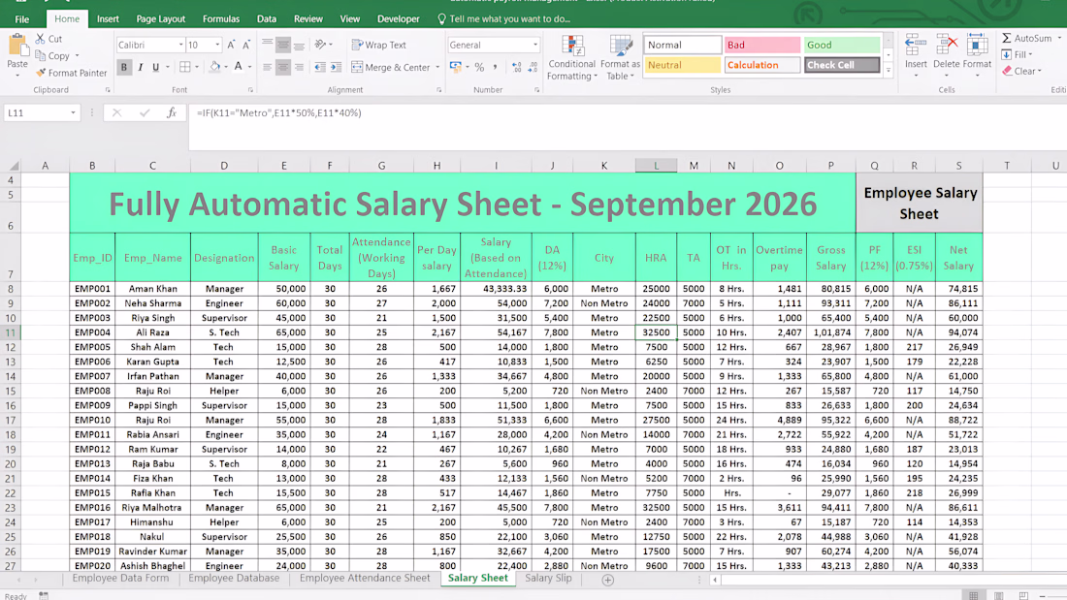Apply the Fill Color bucket icon
The image size is (1067, 600).
tap(215, 67)
